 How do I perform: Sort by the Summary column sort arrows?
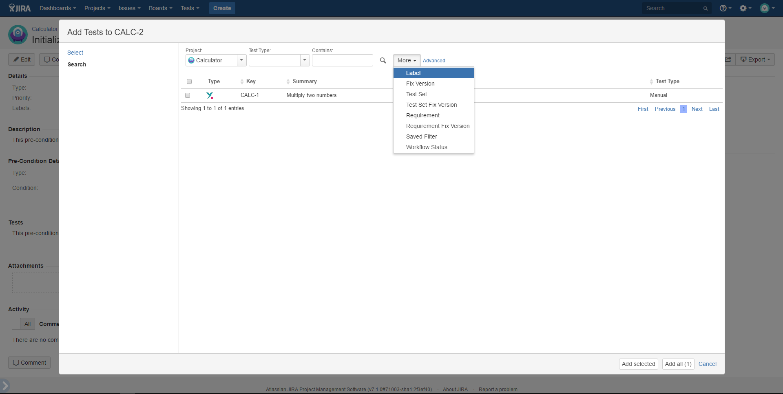pyautogui.click(x=288, y=81)
